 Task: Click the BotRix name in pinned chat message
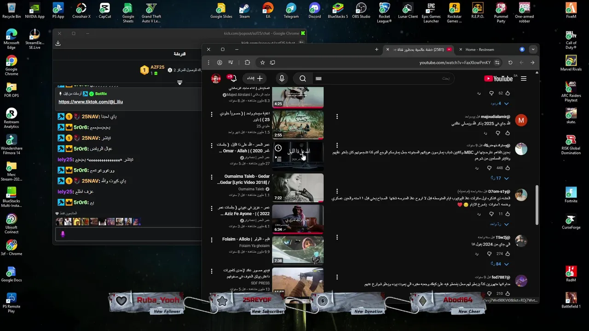point(101,94)
